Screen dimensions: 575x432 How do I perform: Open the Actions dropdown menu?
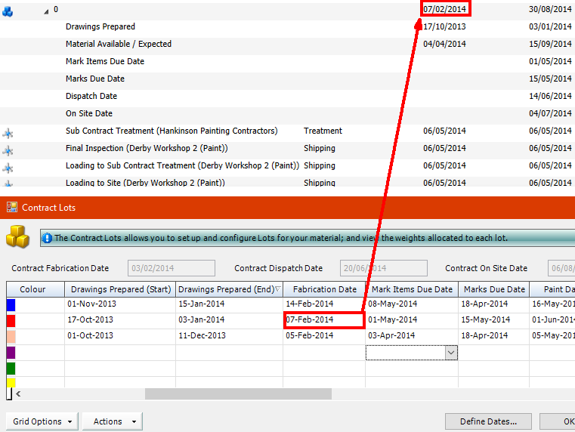coord(113,421)
